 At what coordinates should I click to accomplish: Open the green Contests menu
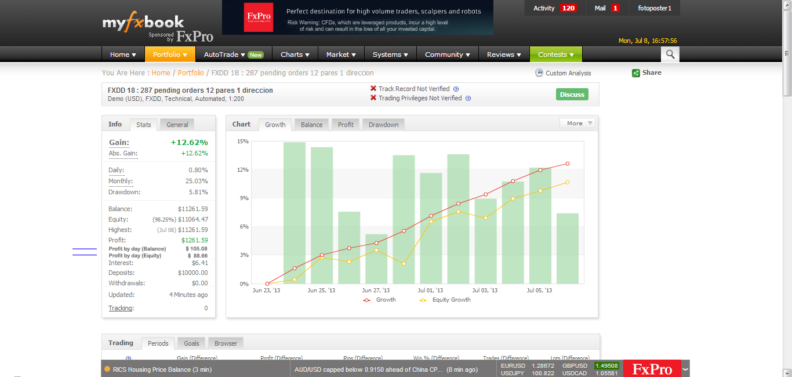(556, 55)
